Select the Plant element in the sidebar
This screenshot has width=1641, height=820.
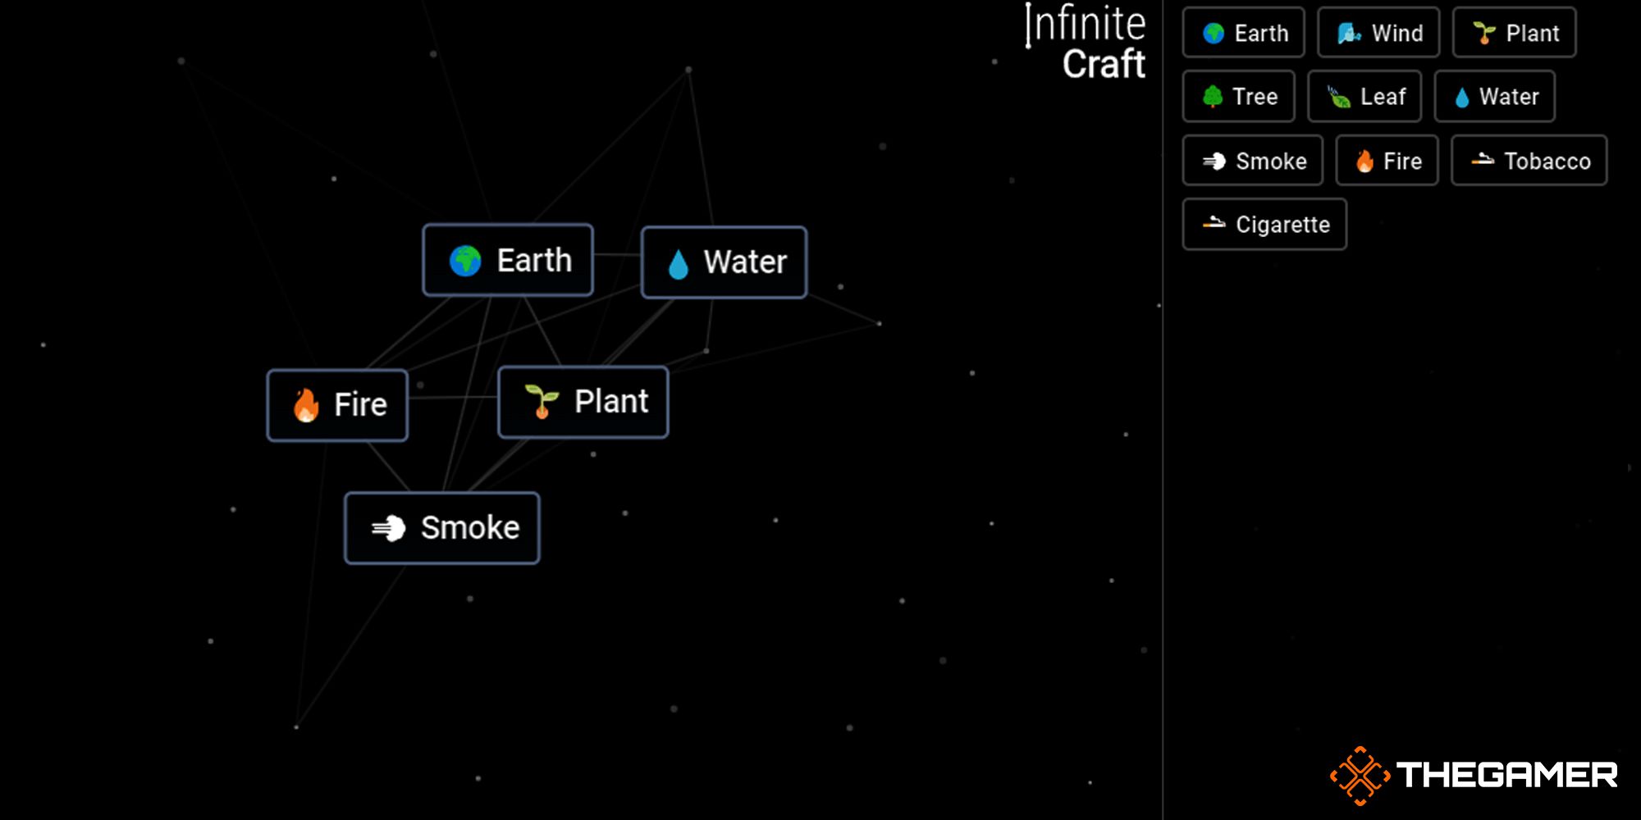[x=1515, y=33]
